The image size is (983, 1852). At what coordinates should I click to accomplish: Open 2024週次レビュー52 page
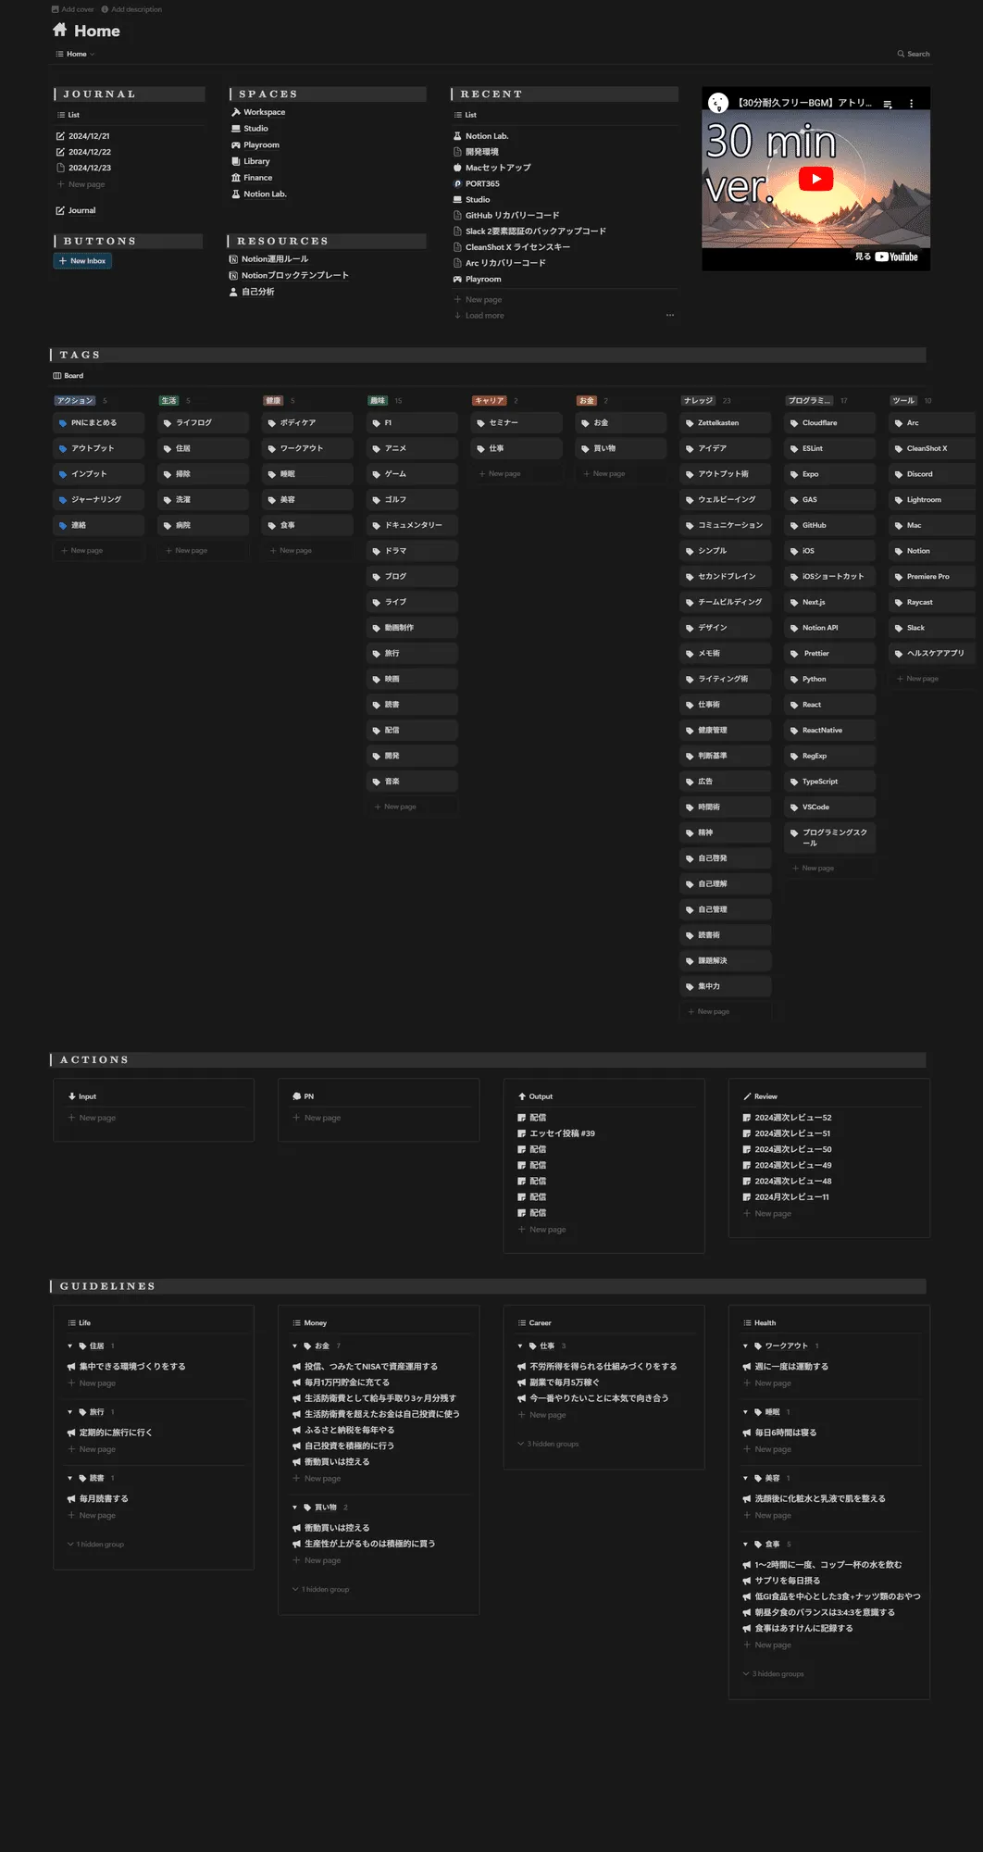tap(787, 1118)
